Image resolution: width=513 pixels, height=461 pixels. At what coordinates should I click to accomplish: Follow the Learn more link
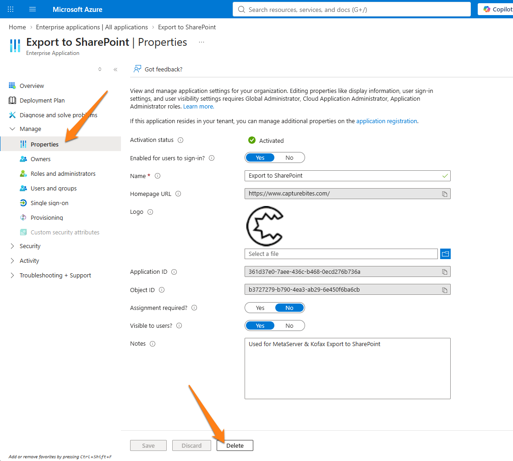click(x=199, y=107)
